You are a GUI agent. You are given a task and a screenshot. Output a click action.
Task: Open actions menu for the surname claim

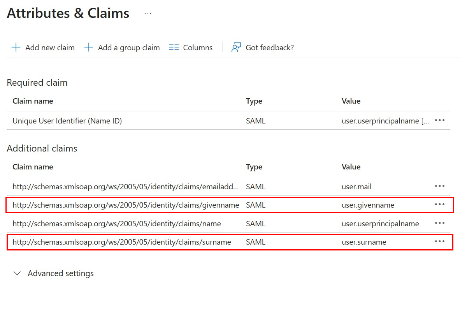tap(439, 241)
